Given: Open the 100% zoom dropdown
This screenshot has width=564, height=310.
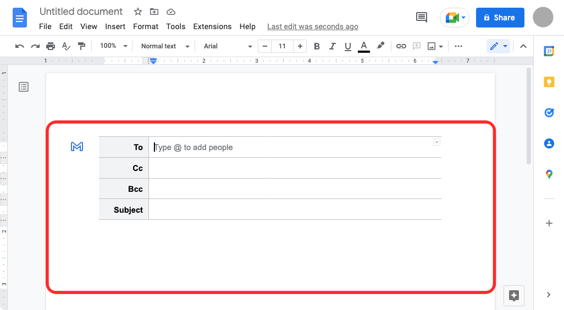Looking at the screenshot, I should tap(113, 46).
